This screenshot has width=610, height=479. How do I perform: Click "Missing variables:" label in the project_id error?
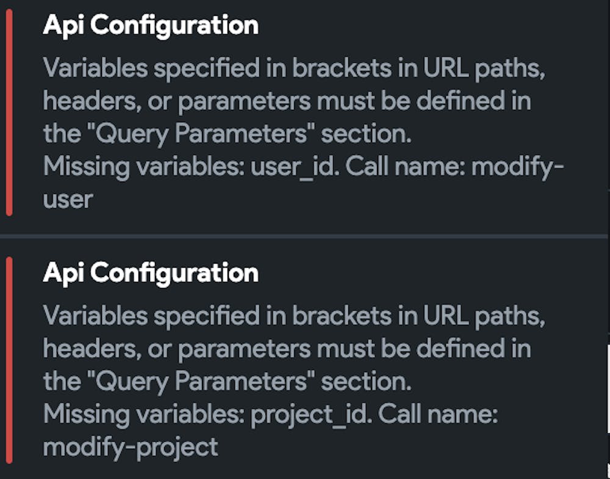click(x=145, y=414)
